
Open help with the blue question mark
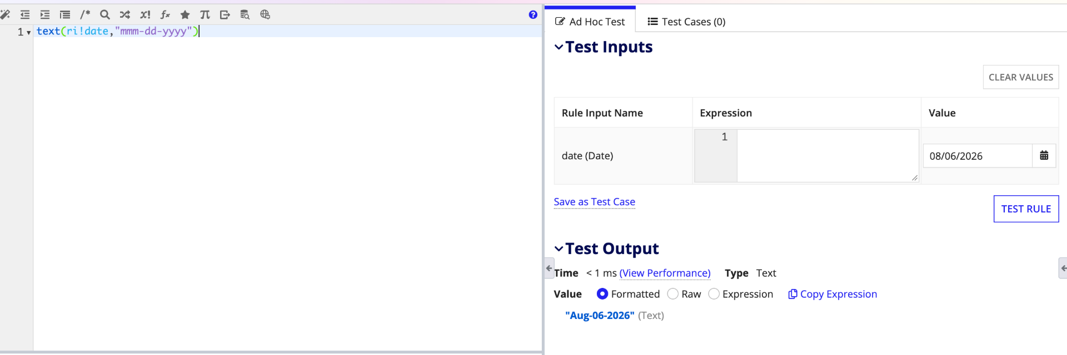pyautogui.click(x=533, y=14)
